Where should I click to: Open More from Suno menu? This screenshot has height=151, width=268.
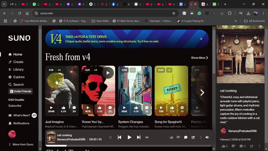click(21, 144)
